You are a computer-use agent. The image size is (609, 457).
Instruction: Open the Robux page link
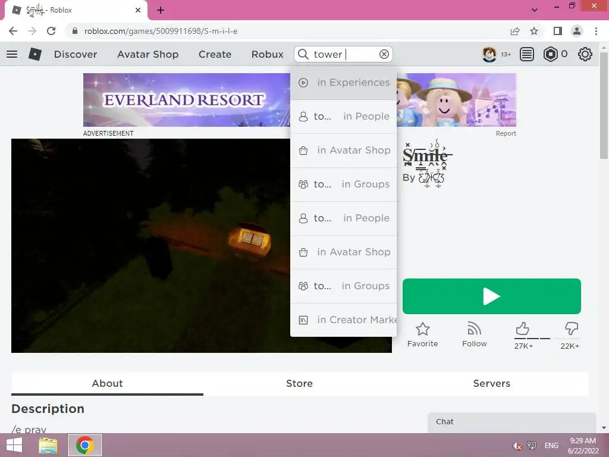point(267,54)
